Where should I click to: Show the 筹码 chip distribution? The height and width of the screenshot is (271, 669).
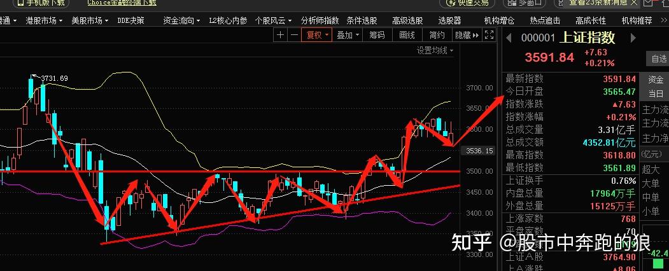tap(377, 35)
